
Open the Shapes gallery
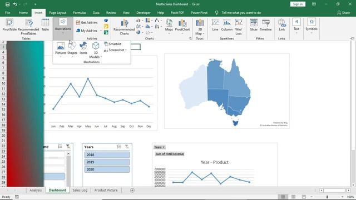pyautogui.click(x=72, y=50)
